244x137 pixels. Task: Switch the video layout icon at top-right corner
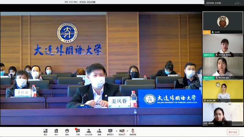pyautogui.click(x=238, y=3)
